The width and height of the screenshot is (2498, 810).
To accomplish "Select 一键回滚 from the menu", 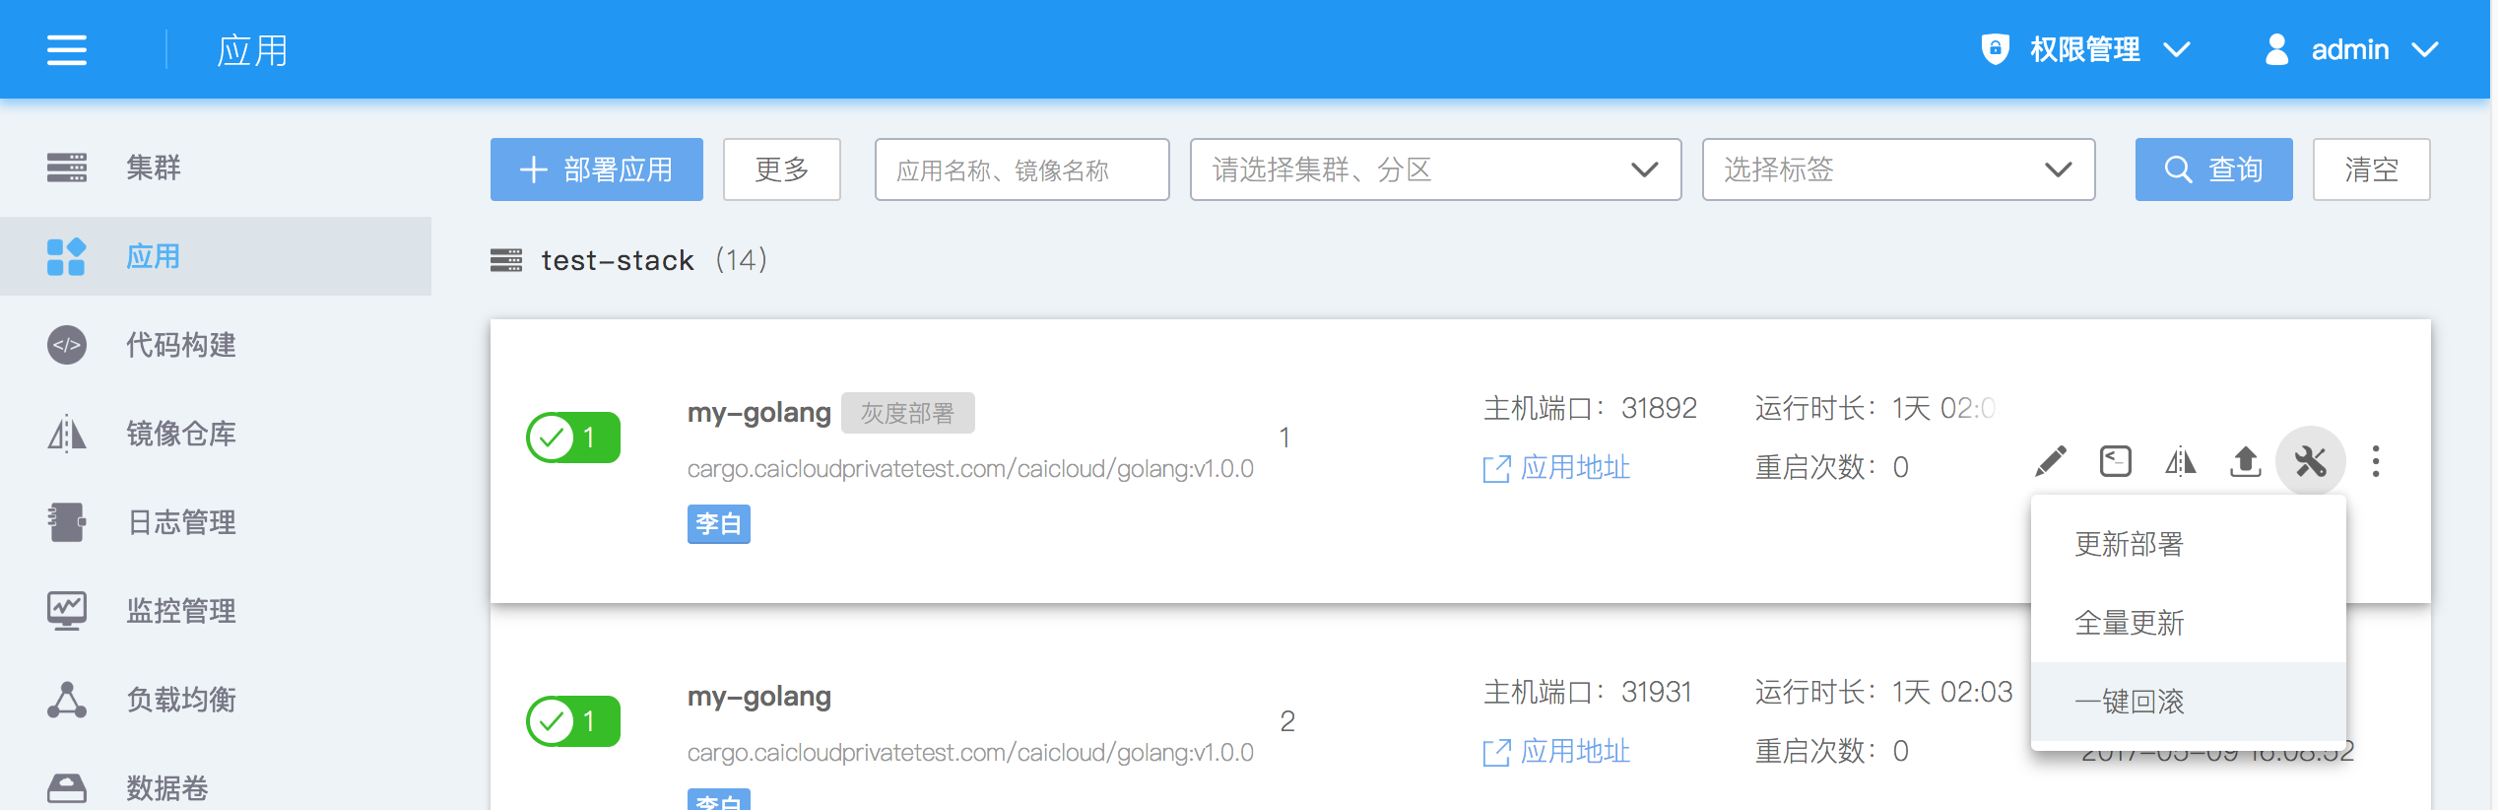I will coord(2130,702).
